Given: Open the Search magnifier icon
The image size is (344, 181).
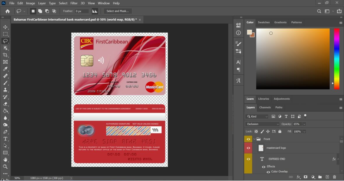Looking at the screenshot, I should pos(319,11).
